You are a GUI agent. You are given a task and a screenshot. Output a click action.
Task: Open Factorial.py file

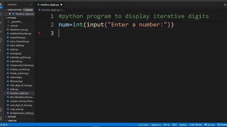(16, 77)
